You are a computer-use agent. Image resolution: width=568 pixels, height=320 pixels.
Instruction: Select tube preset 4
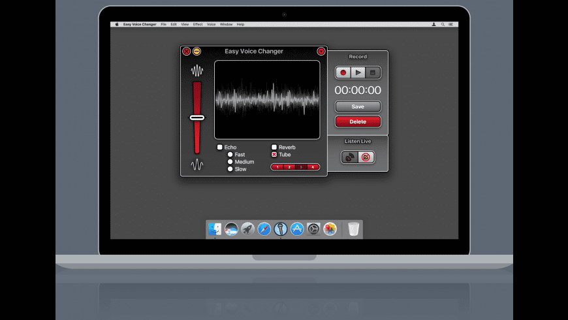tap(313, 167)
